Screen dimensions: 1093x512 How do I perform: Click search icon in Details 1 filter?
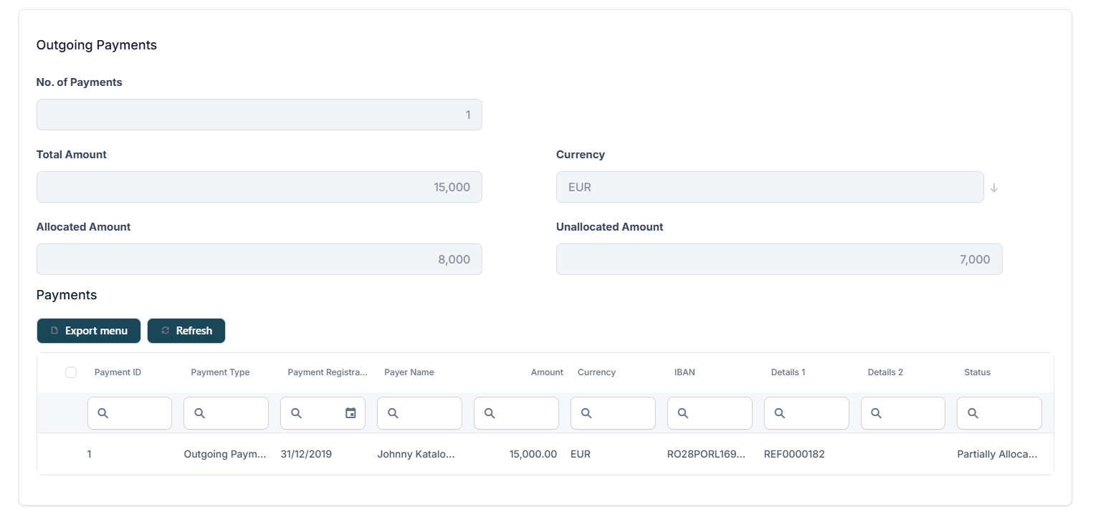pos(780,413)
